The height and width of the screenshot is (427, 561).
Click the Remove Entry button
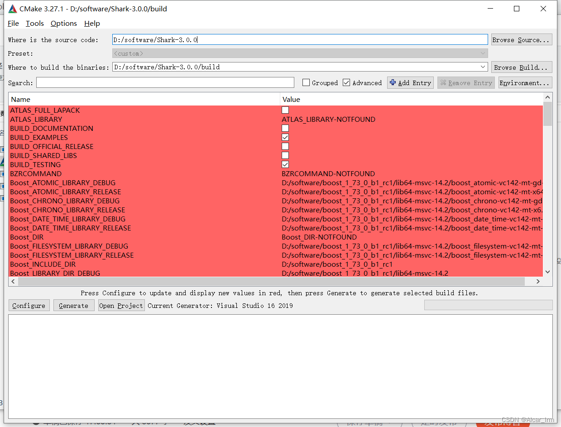coord(466,83)
